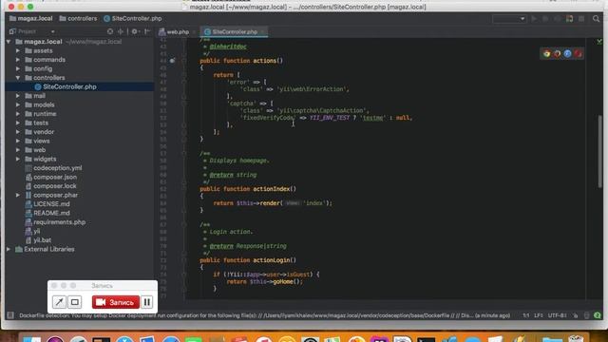Expand the config folder

point(18,68)
